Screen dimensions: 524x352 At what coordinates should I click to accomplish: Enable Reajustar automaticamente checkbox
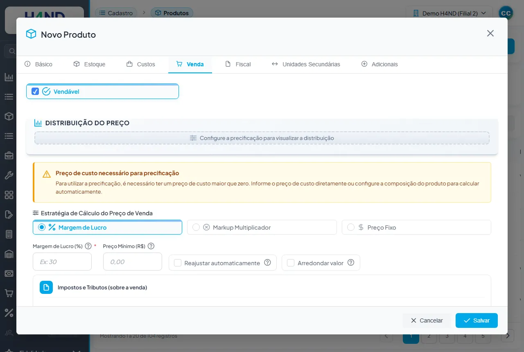[178, 263]
